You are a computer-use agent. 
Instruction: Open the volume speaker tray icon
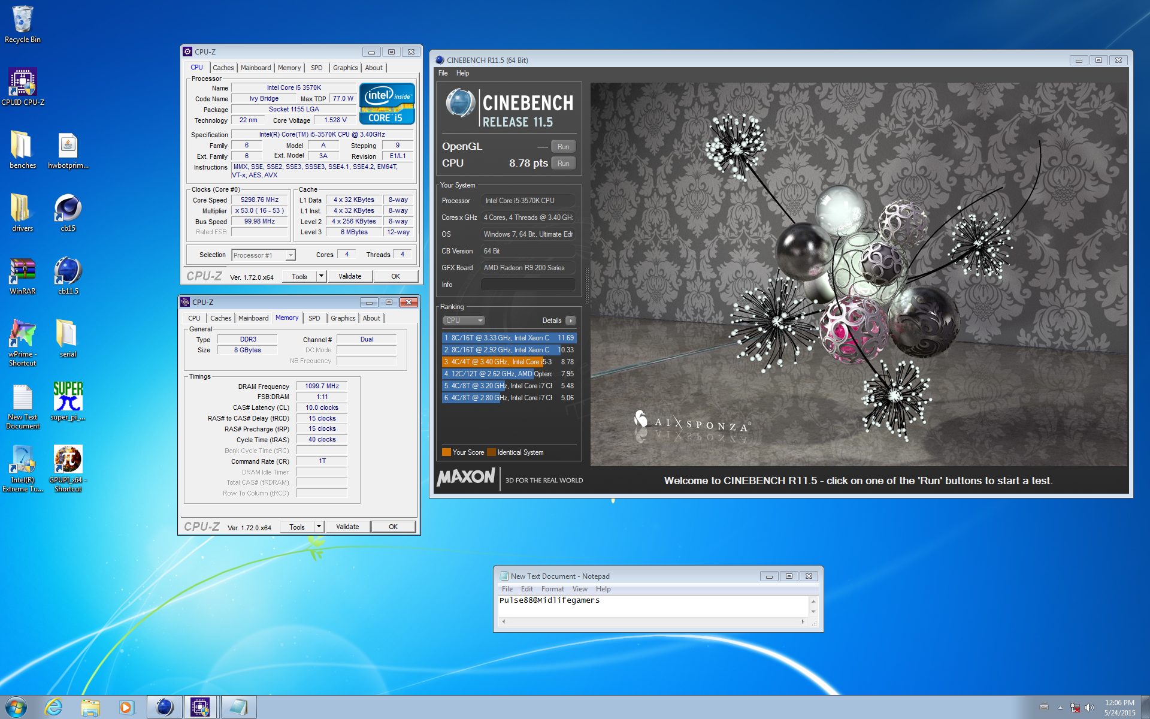pyautogui.click(x=1090, y=708)
